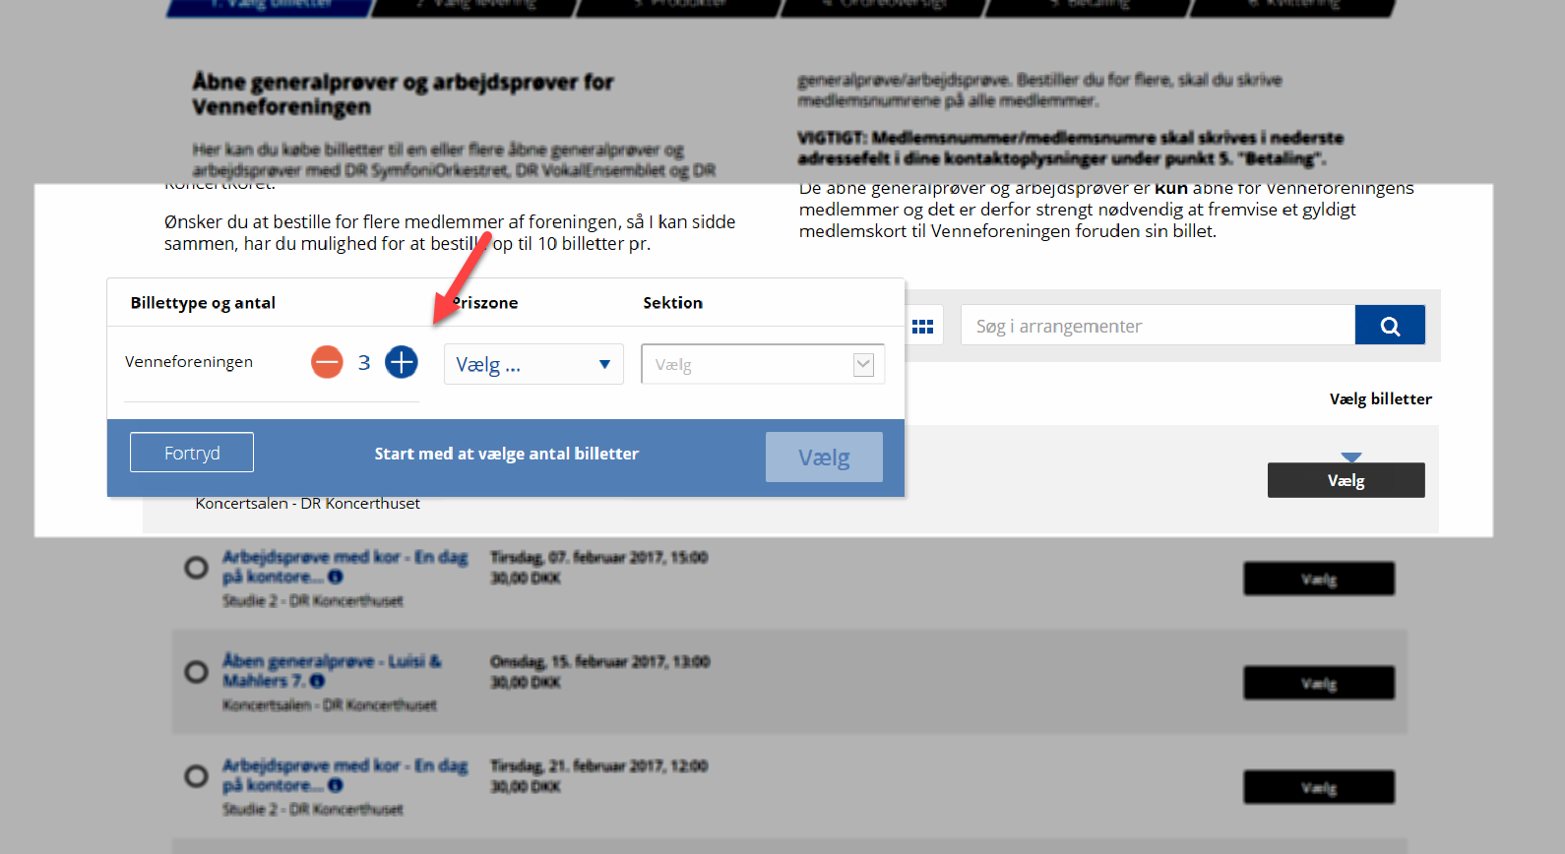Open info icon for 21 February Arbejdsprøve

(x=336, y=786)
